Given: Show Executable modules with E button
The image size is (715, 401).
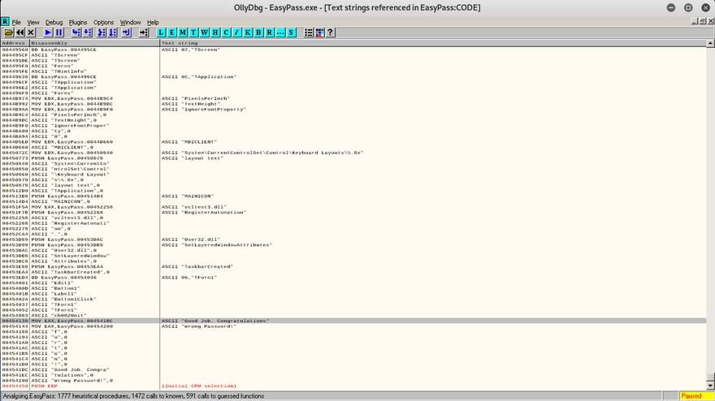Looking at the screenshot, I should [x=172, y=32].
